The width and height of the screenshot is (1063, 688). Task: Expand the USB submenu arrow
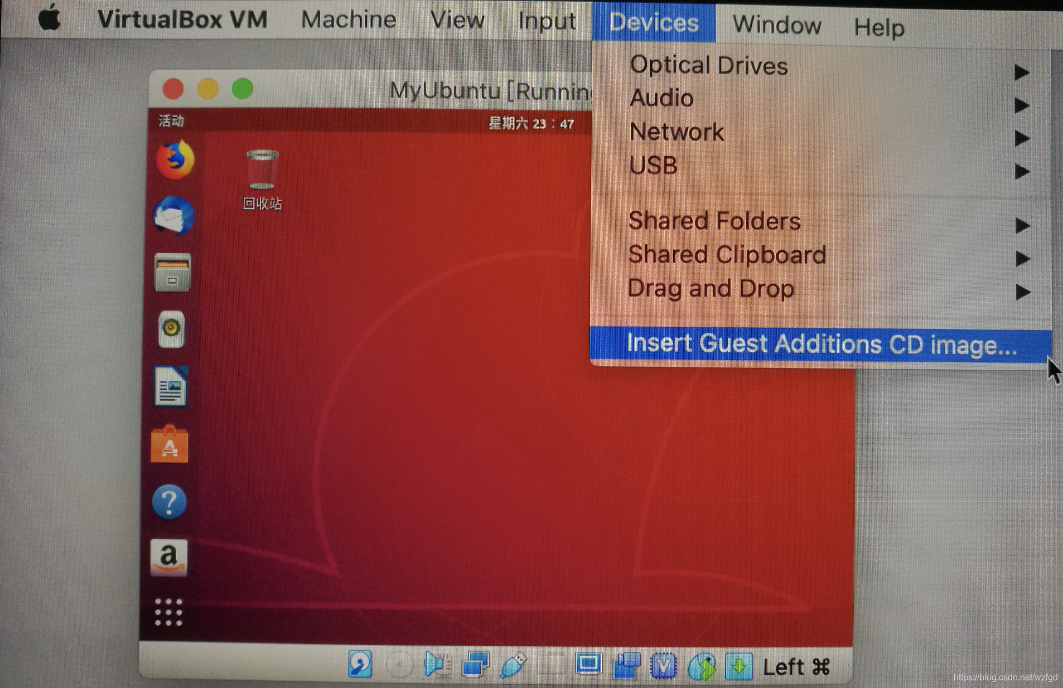[x=1022, y=171]
